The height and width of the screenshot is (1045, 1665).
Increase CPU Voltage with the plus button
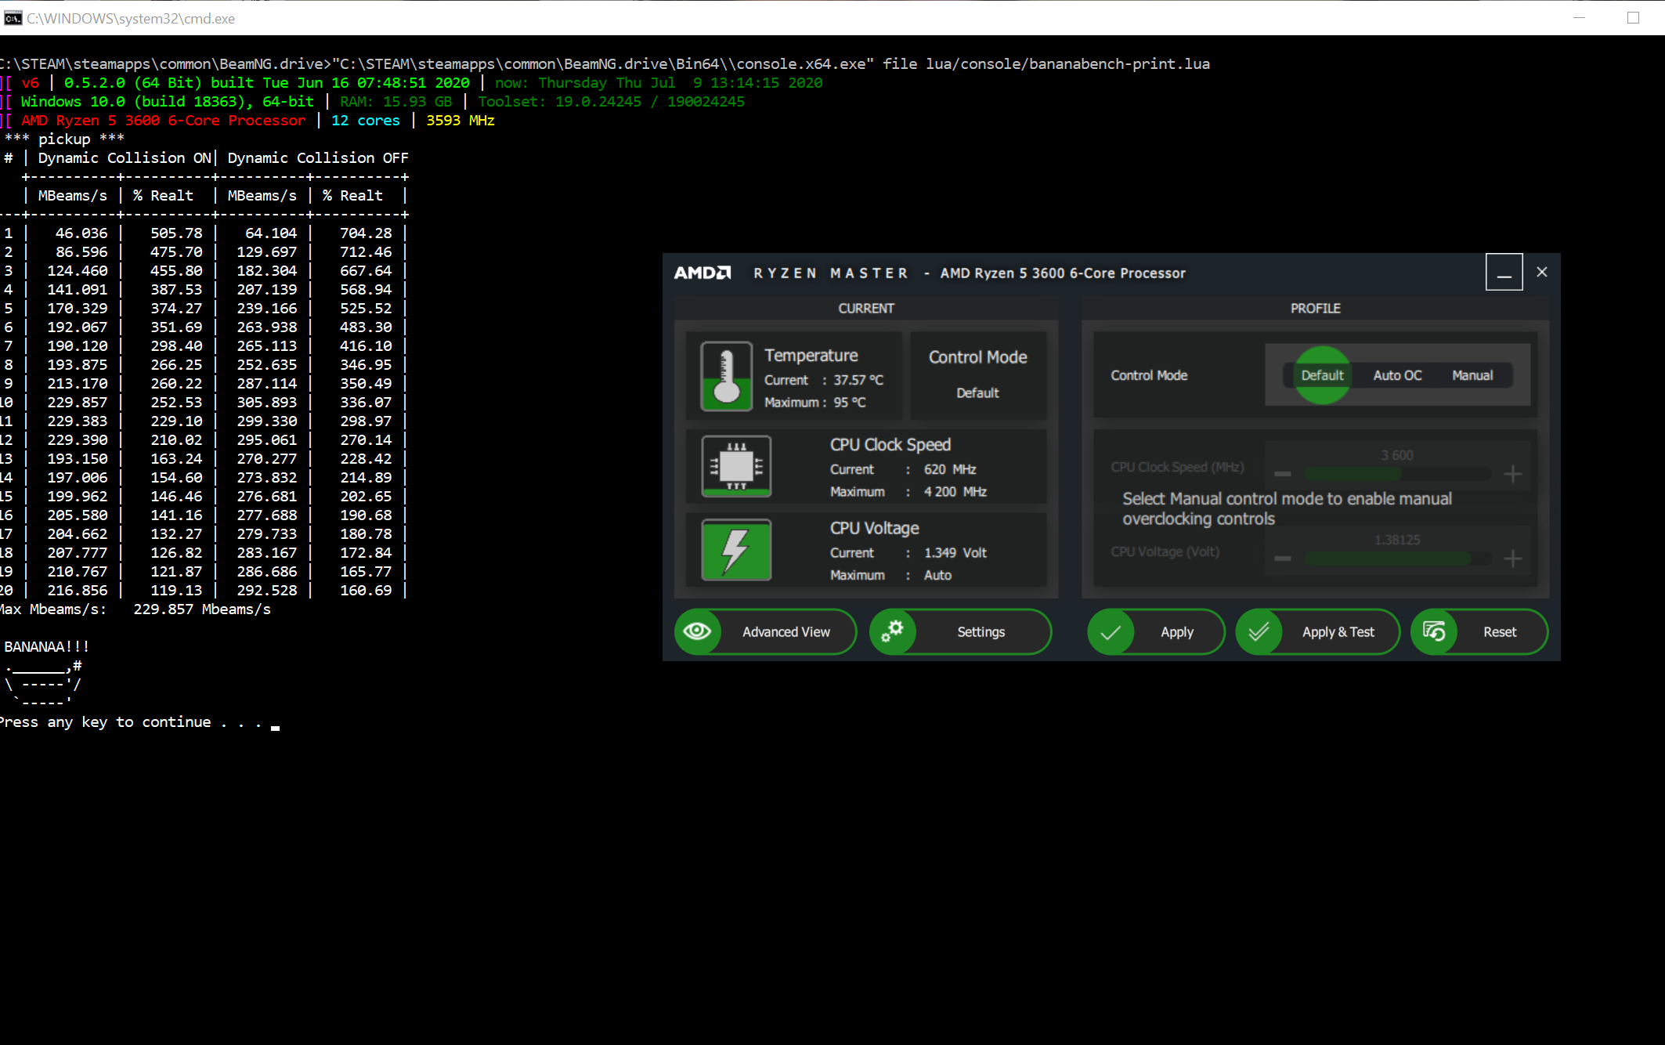tap(1513, 559)
